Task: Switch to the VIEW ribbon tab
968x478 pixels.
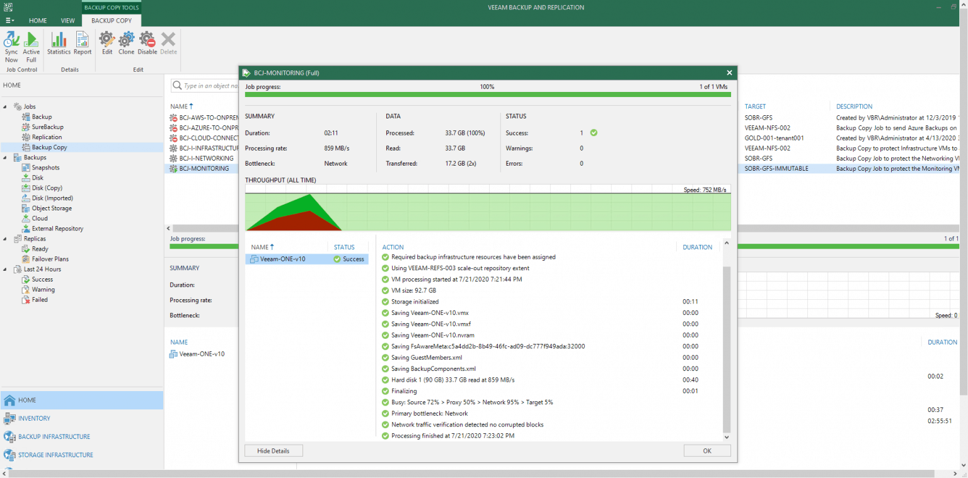Action: [x=67, y=20]
